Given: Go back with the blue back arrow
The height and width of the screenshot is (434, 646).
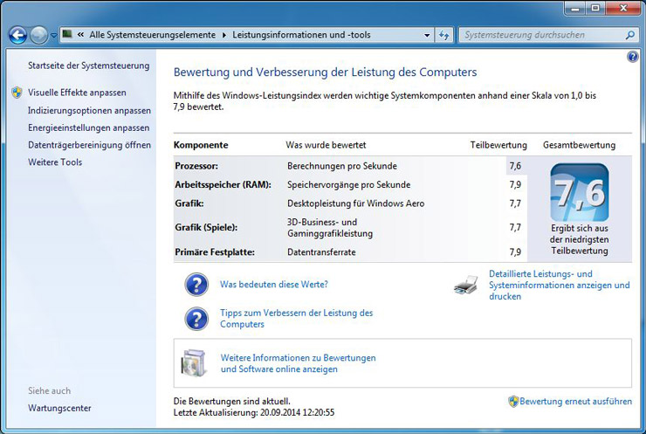Looking at the screenshot, I should (x=18, y=35).
